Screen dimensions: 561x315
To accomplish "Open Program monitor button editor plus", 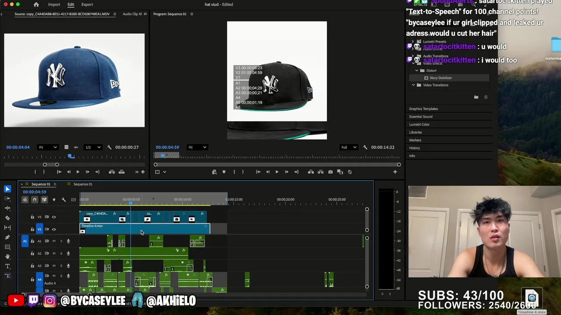I will coord(395,172).
